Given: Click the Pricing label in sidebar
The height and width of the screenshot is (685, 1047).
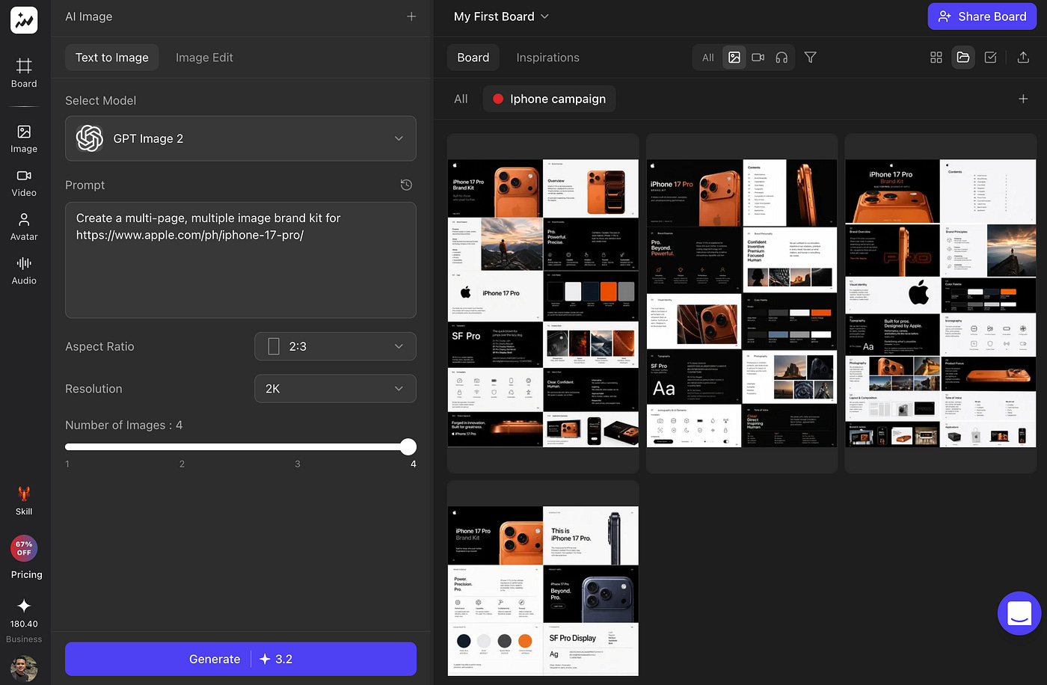Looking at the screenshot, I should pyautogui.click(x=26, y=574).
